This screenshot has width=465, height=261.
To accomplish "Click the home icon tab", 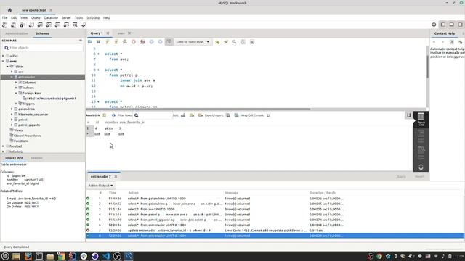I will (9, 10).
